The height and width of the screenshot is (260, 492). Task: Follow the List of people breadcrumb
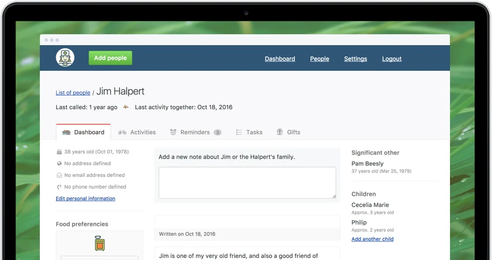(x=73, y=93)
